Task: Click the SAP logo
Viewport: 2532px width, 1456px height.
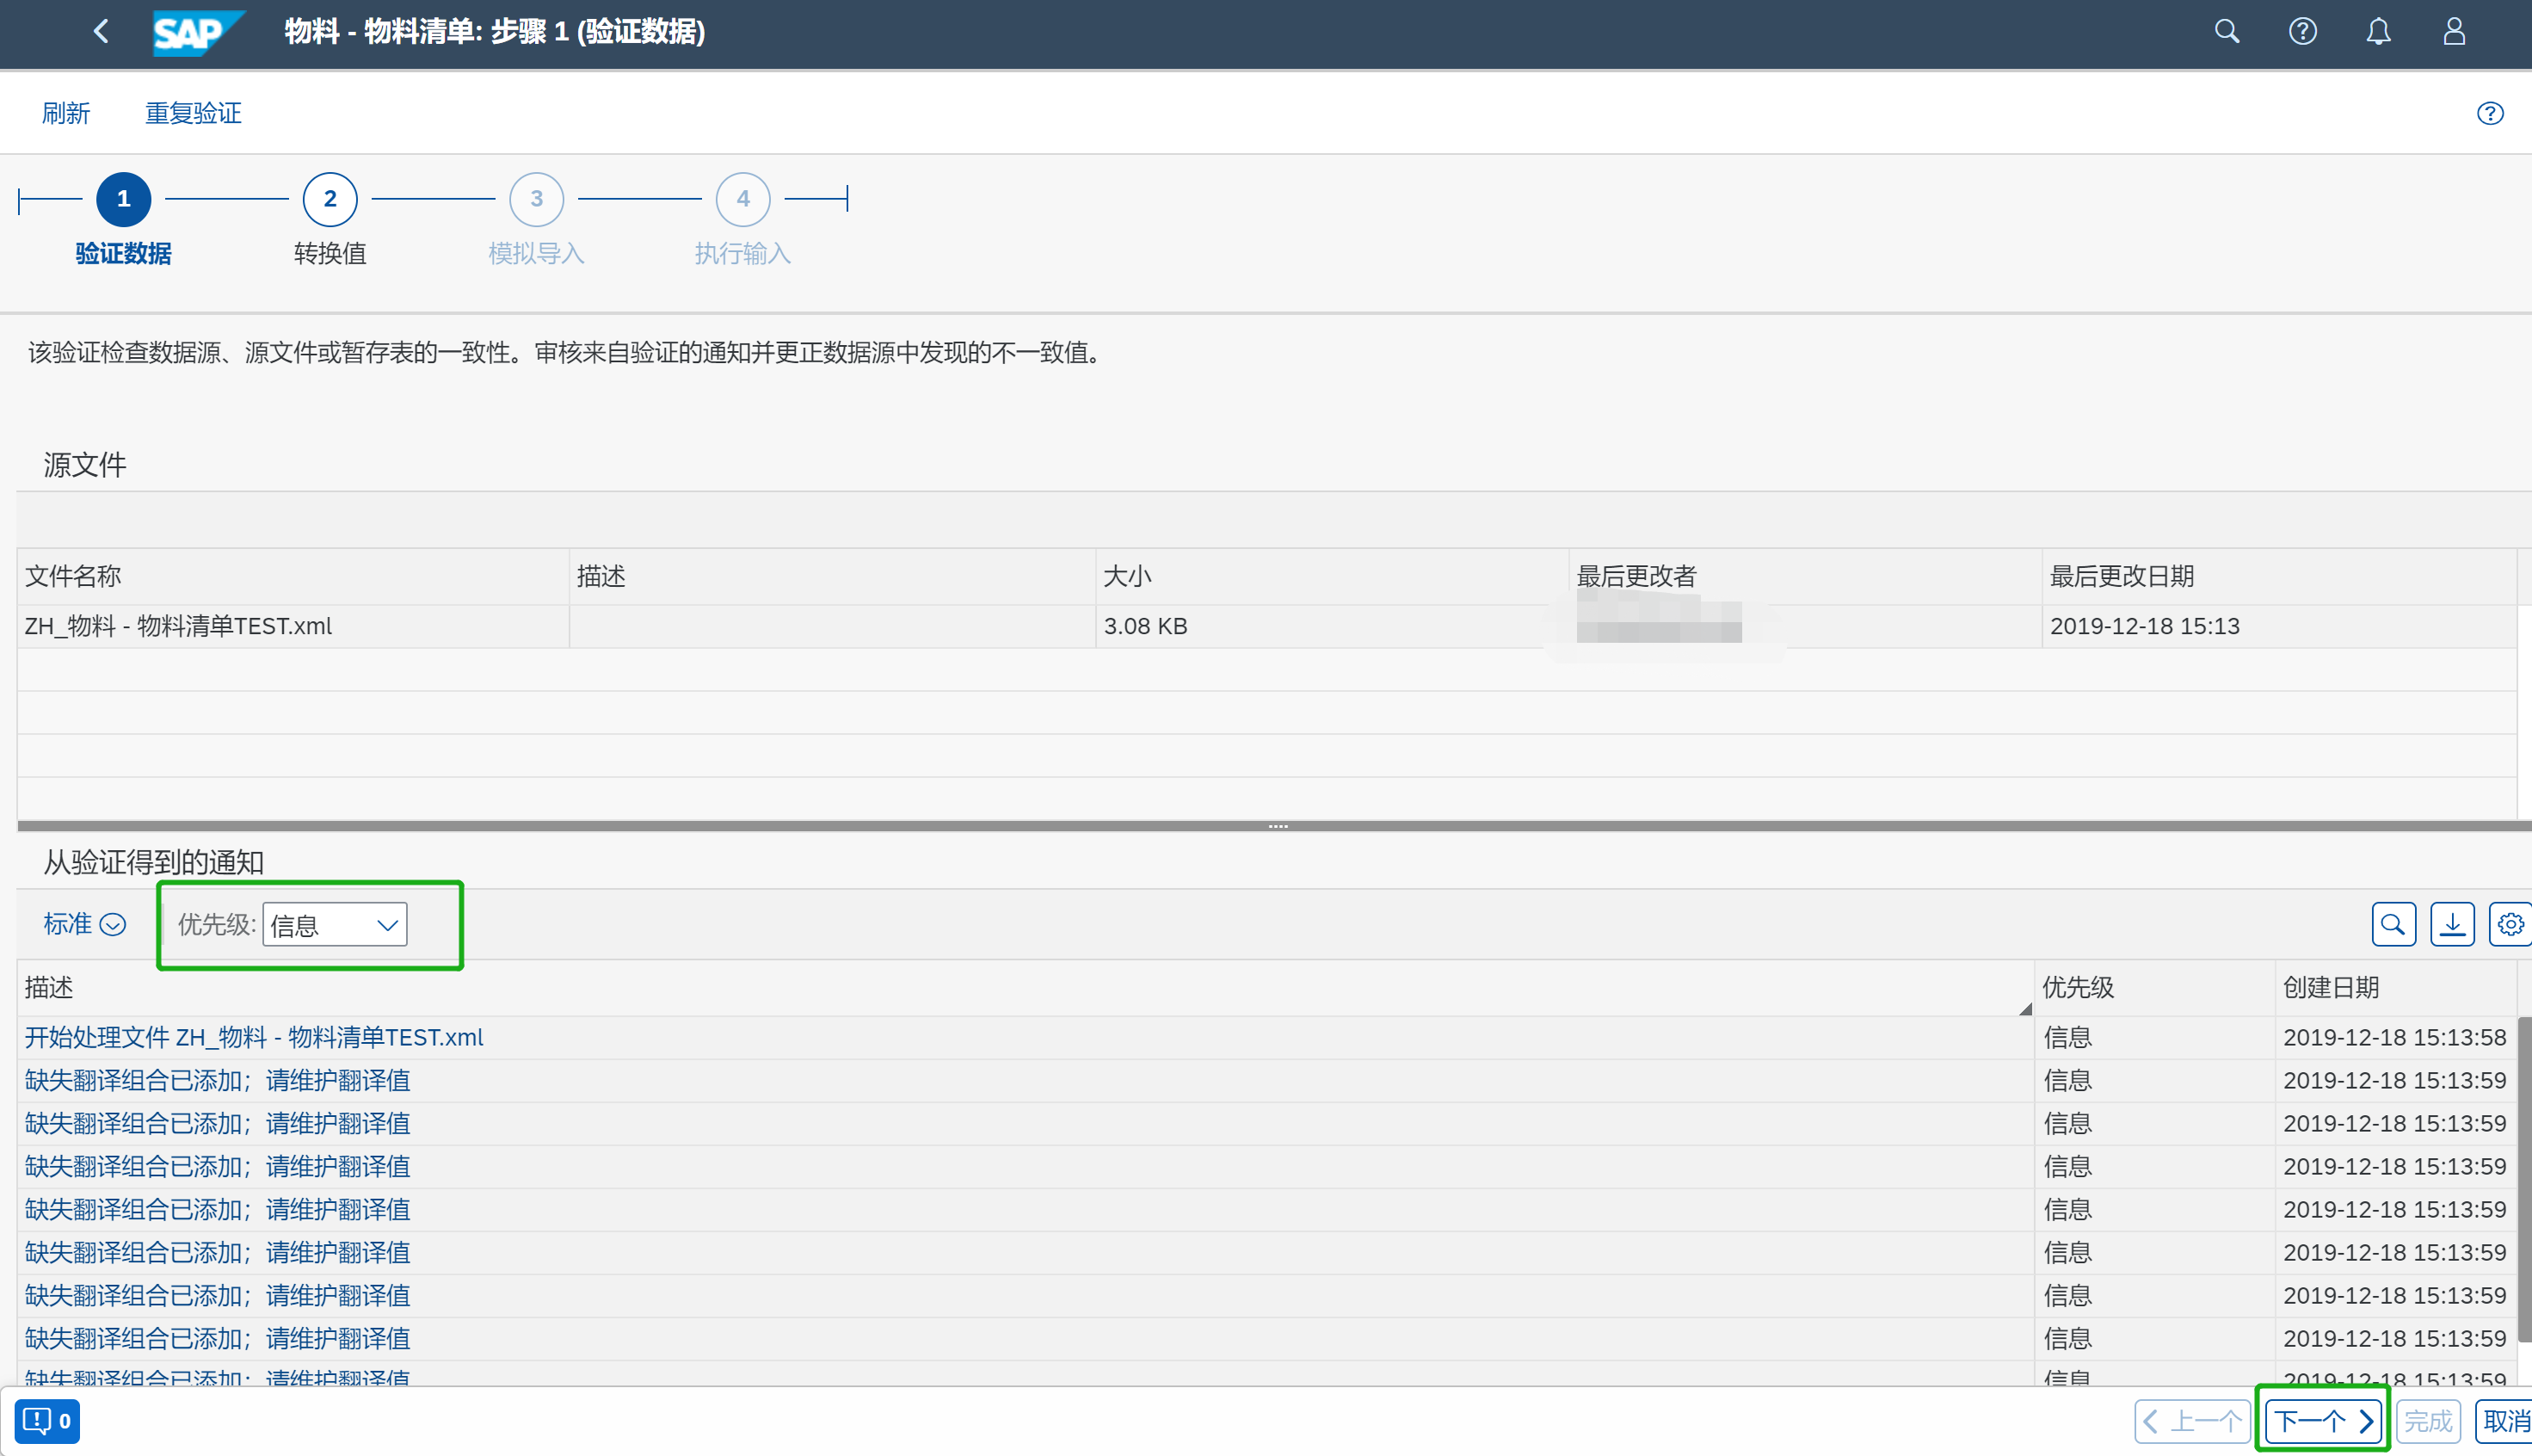Action: 197,32
